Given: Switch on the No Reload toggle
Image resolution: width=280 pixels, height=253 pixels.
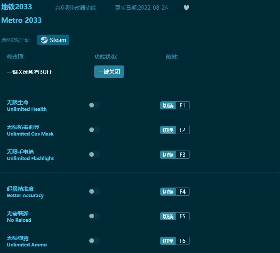Looking at the screenshot, I should (x=94, y=216).
